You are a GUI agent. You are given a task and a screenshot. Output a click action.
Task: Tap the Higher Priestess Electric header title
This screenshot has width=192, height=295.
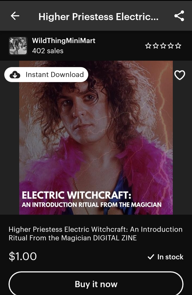pos(98,17)
